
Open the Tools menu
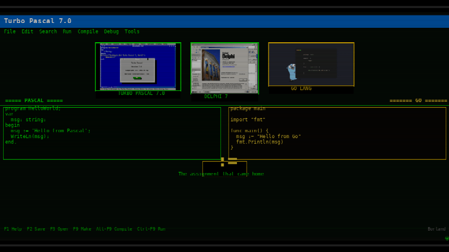132,31
